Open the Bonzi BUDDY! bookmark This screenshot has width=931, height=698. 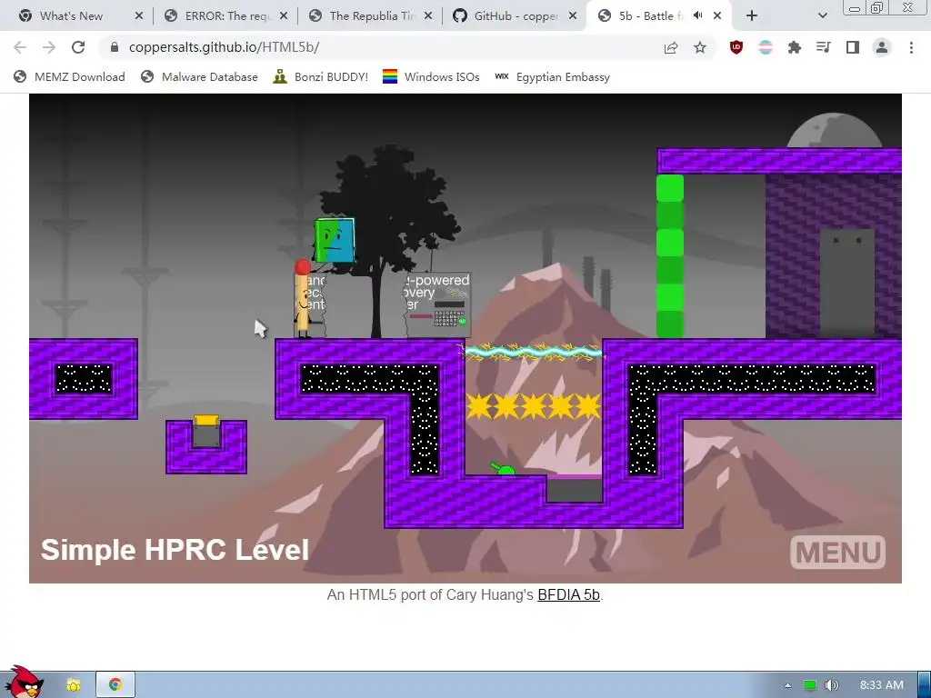[321, 76]
